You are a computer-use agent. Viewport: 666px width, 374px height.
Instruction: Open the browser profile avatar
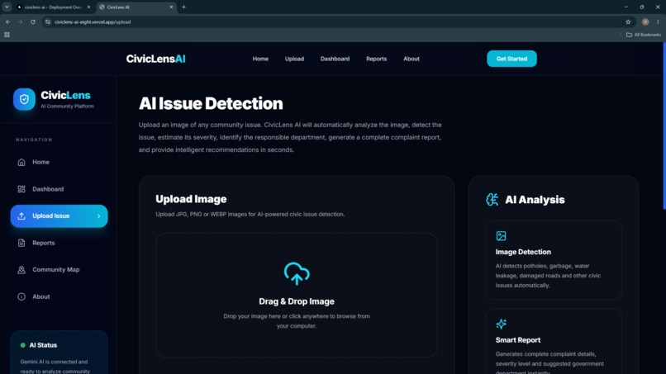point(645,21)
